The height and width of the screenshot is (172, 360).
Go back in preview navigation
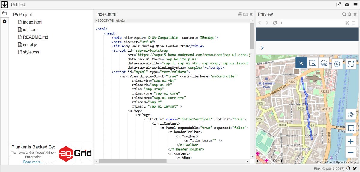pyautogui.click(x=260, y=23)
